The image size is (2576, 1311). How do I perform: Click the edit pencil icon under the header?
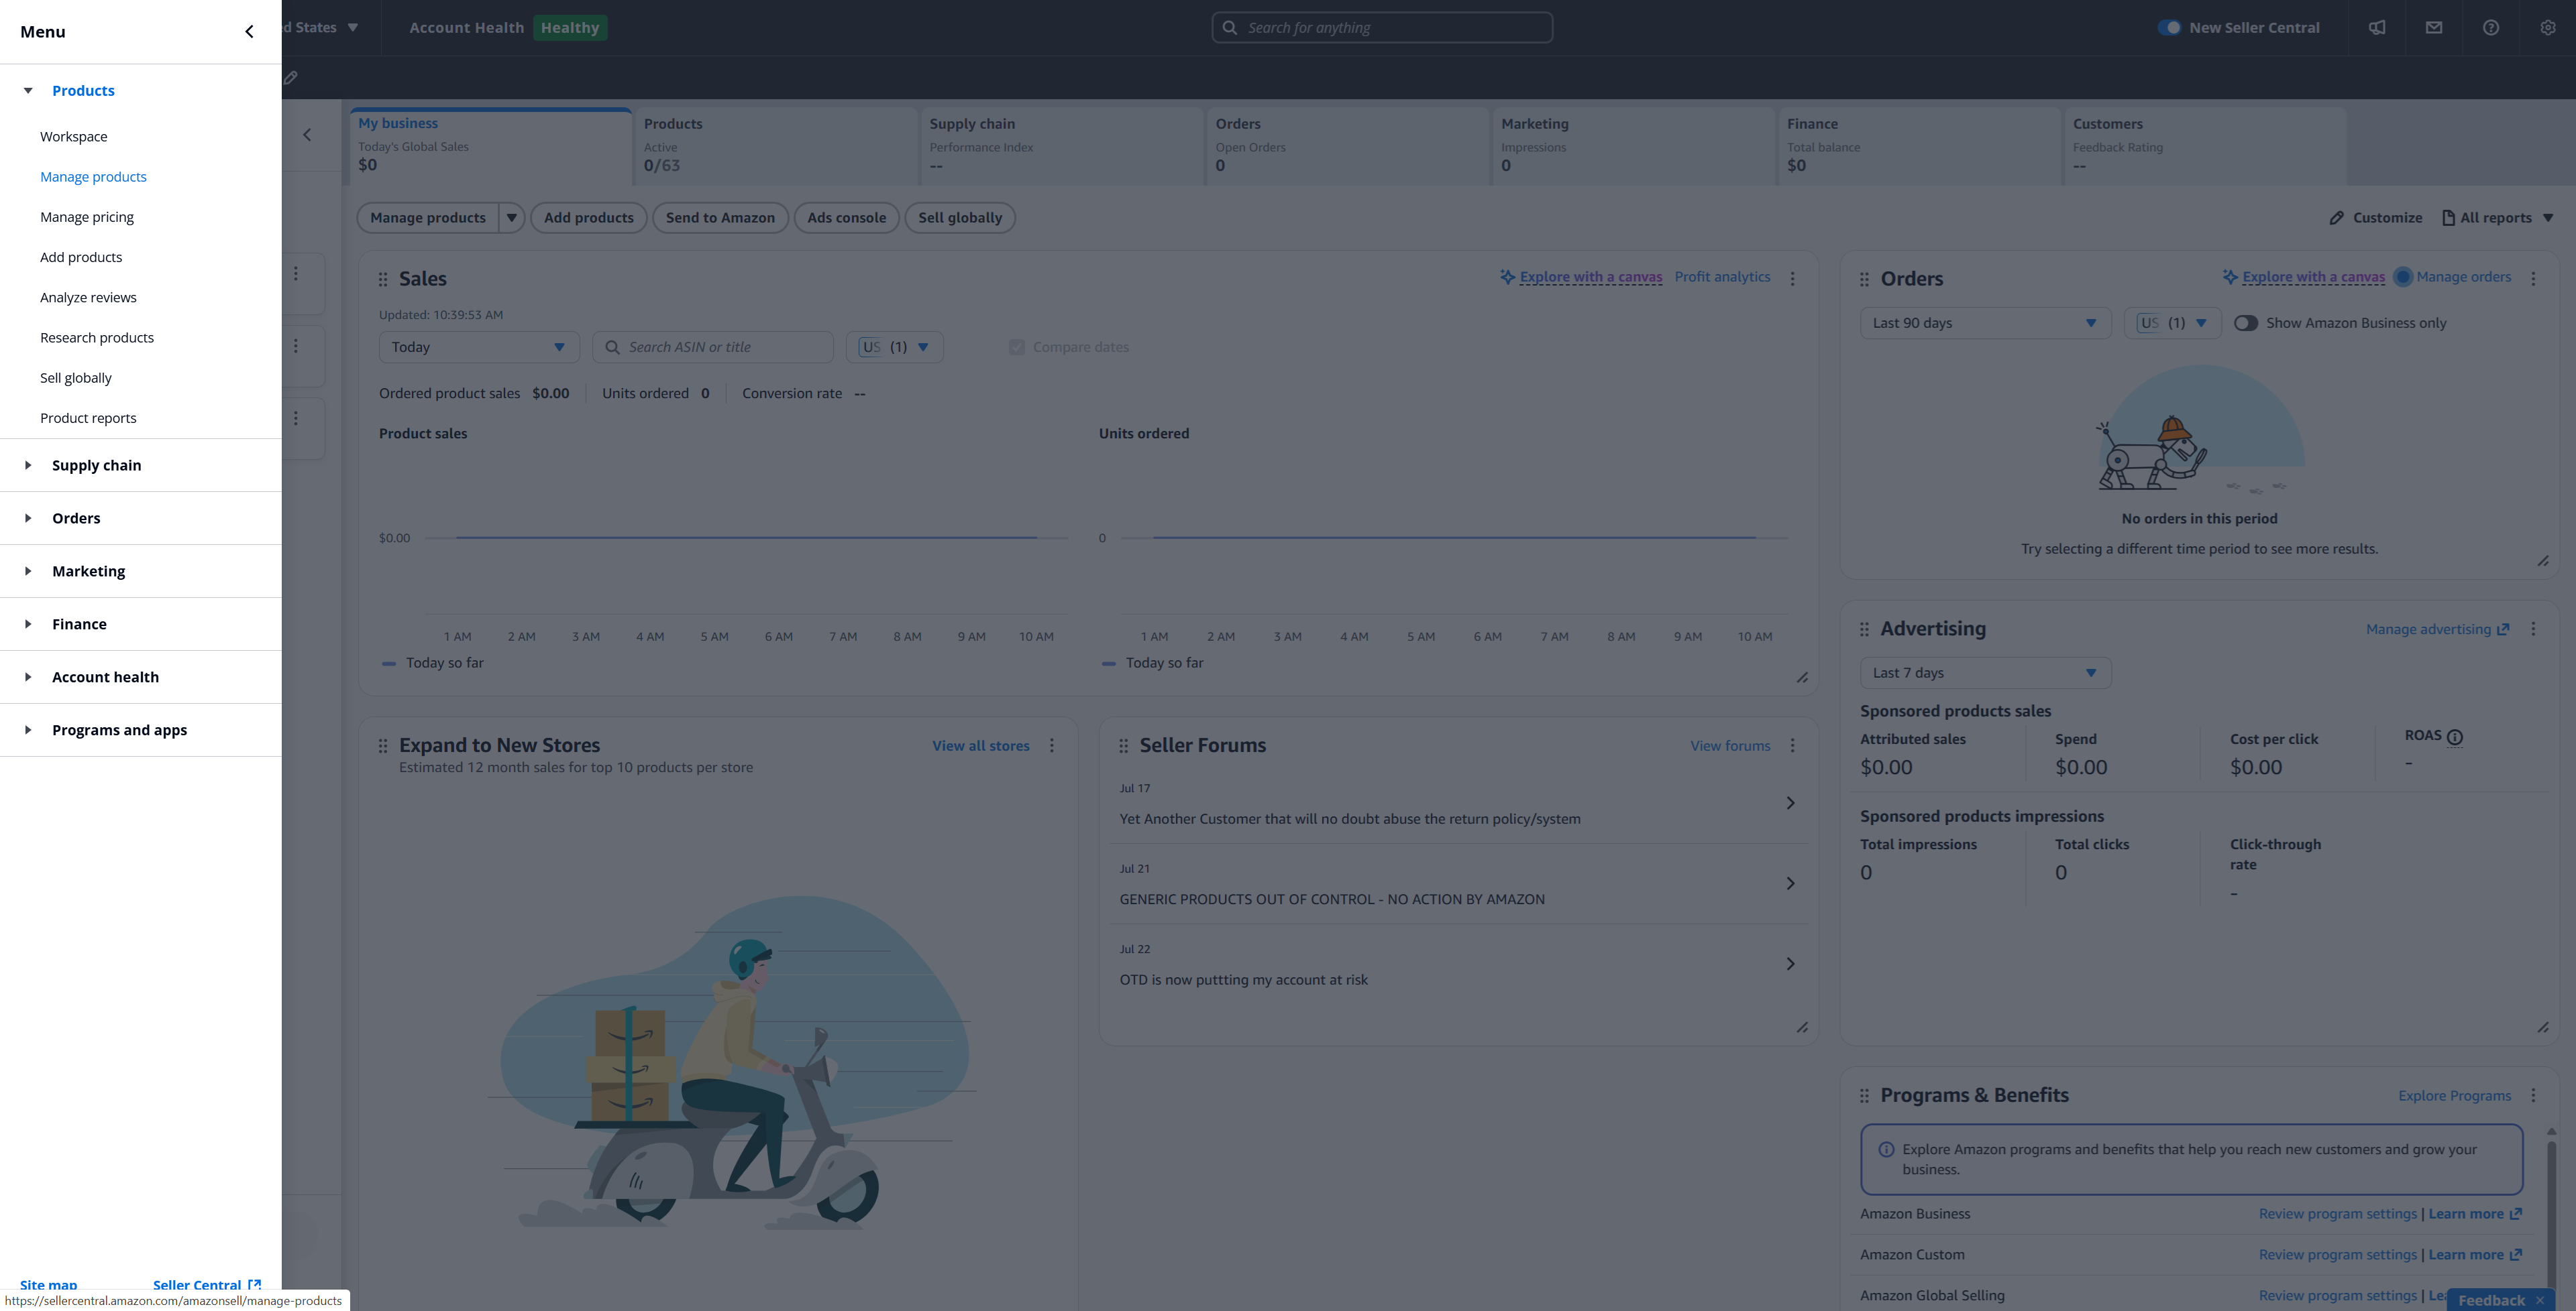[291, 77]
